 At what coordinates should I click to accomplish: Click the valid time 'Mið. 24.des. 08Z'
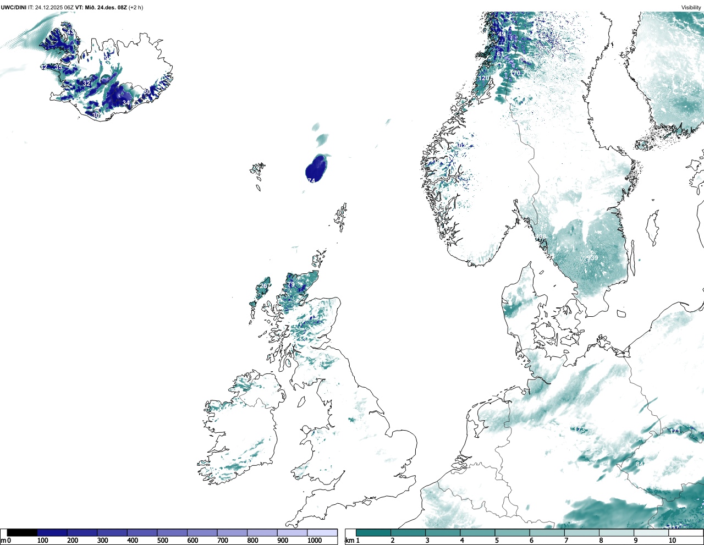click(x=106, y=7)
